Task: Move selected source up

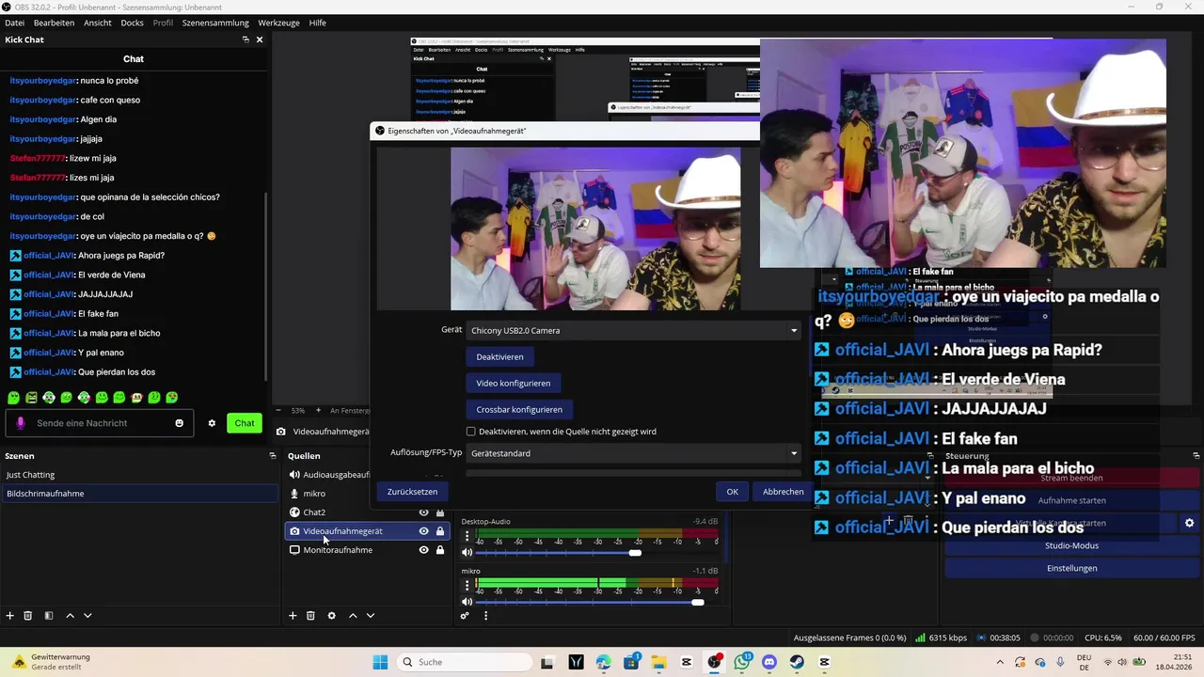Action: [x=353, y=616]
